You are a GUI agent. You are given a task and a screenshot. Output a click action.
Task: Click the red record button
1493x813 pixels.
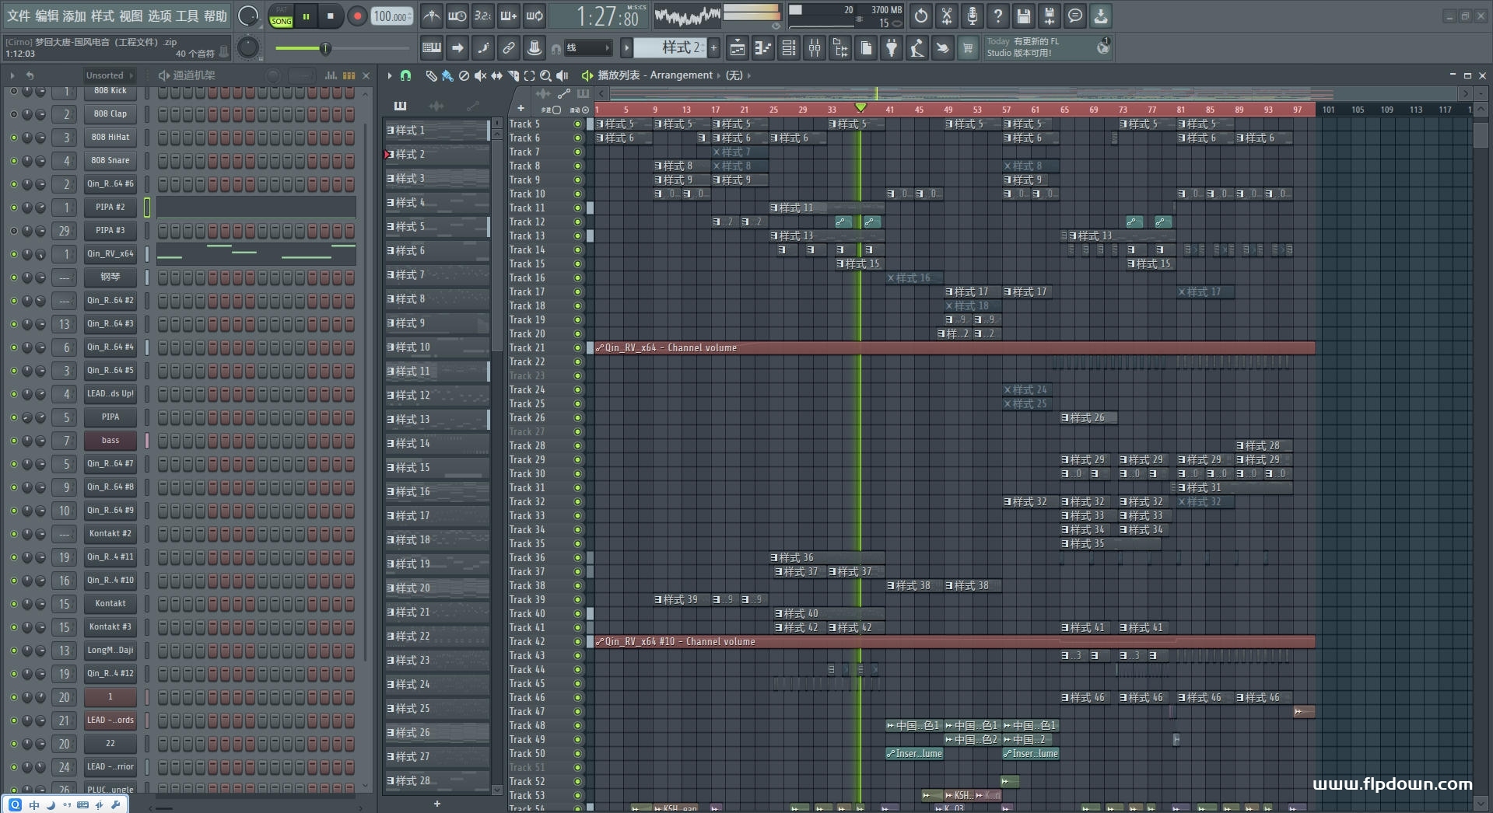(357, 16)
